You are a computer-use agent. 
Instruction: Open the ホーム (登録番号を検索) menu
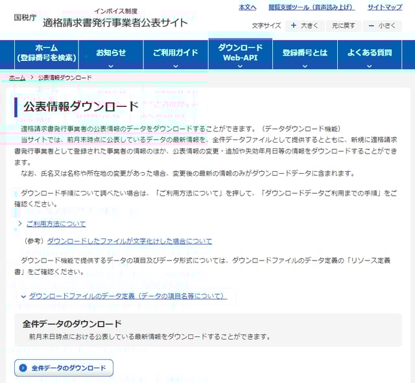coord(47,54)
